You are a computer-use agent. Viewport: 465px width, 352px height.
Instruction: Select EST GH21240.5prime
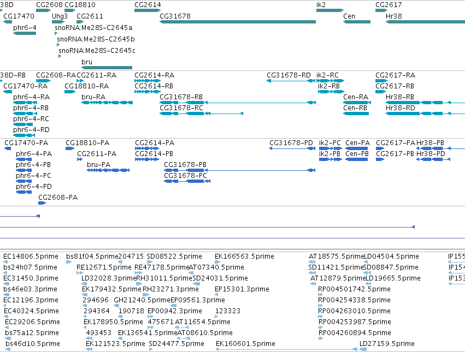pyautogui.click(x=142, y=300)
